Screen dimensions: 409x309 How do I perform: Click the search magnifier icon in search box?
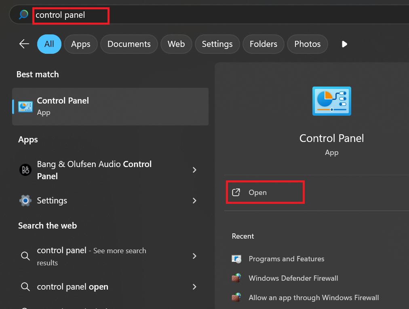click(23, 14)
